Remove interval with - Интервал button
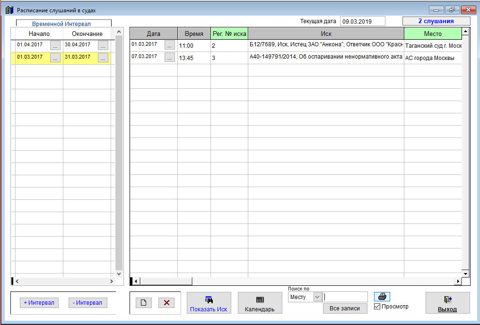The width and height of the screenshot is (480, 325). (x=87, y=303)
